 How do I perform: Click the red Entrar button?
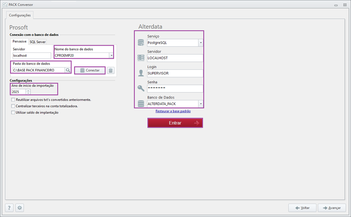[175, 123]
